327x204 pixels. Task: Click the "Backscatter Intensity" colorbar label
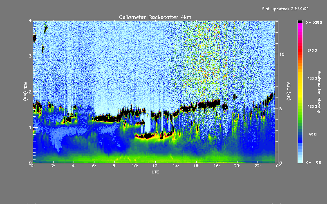(319, 92)
